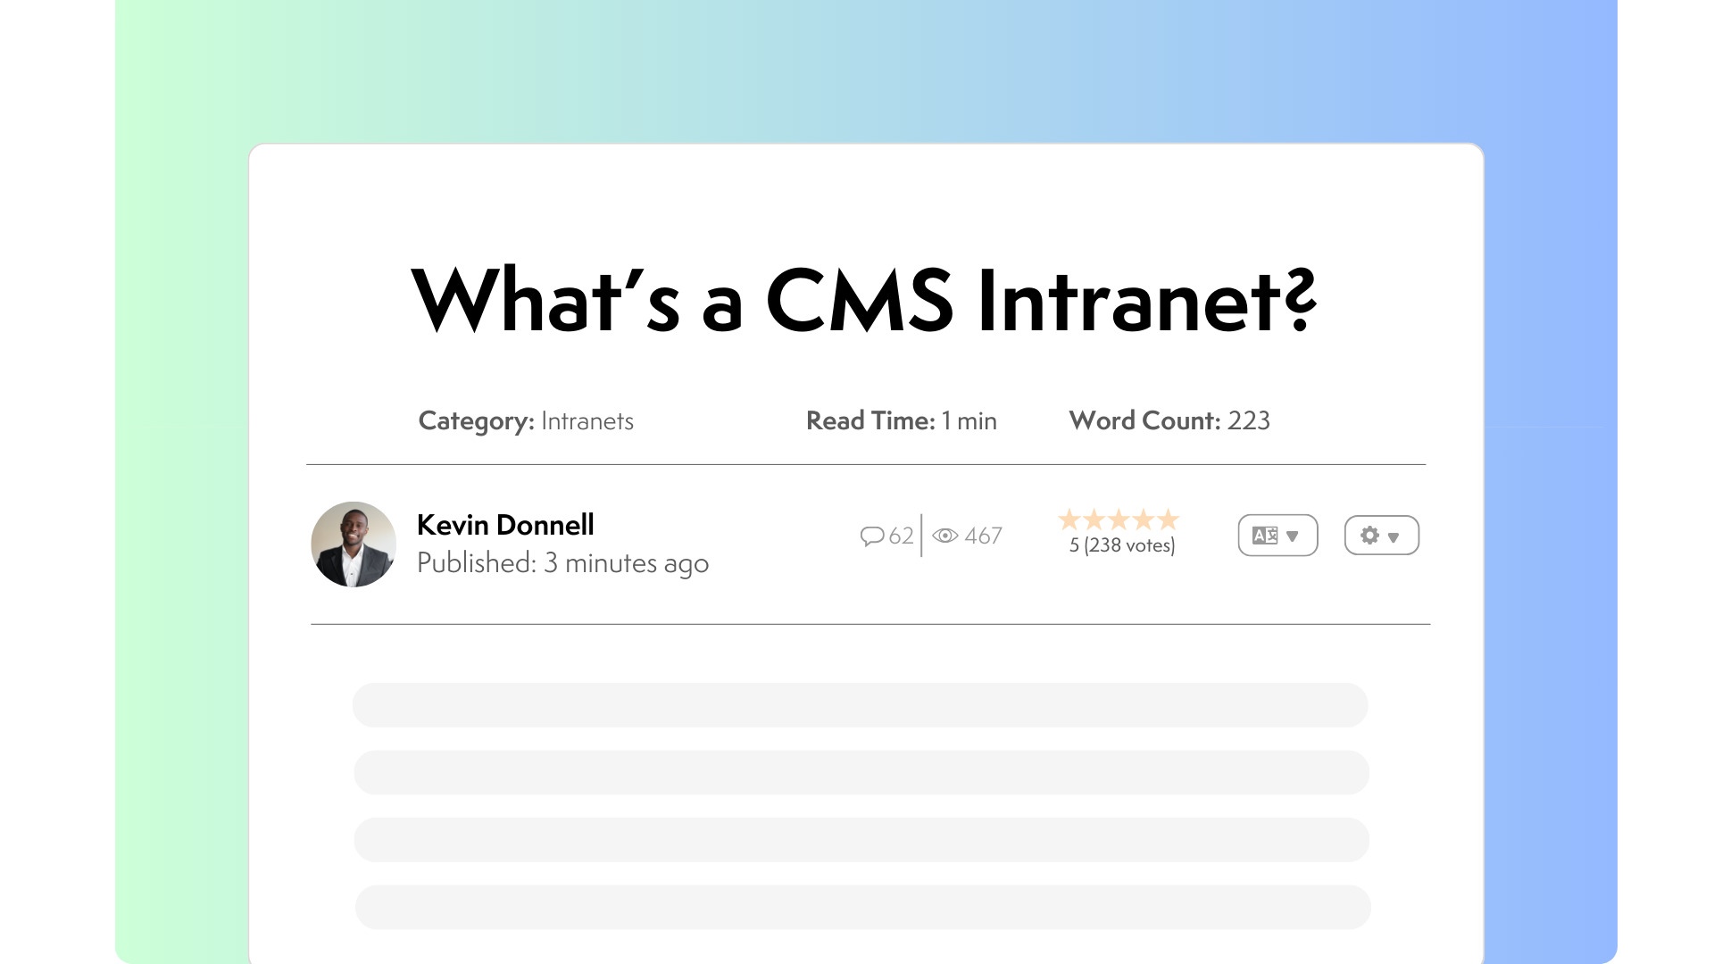The height and width of the screenshot is (964, 1714).
Task: Click the first placeholder text line
Action: [860, 705]
